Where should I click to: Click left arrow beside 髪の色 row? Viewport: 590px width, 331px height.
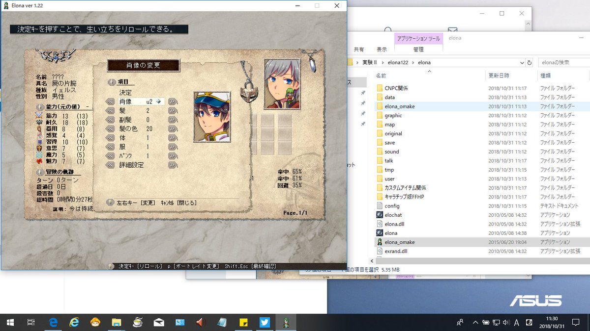coord(110,128)
